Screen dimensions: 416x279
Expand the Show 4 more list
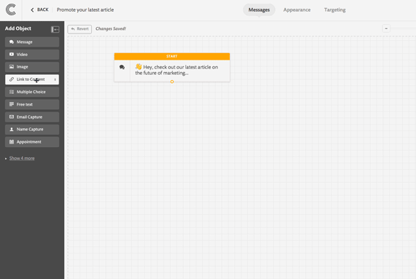(x=22, y=158)
